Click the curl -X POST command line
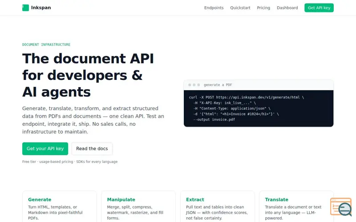 point(247,97)
